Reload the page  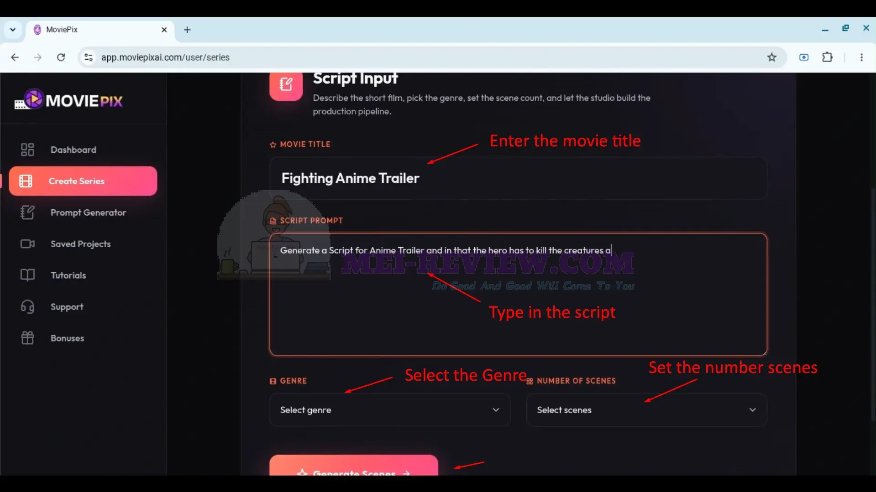pyautogui.click(x=61, y=57)
